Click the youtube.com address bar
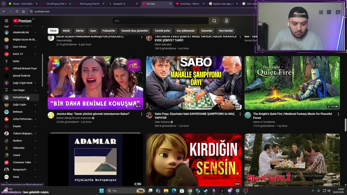Viewport: 347px width, 195px height. (141, 11)
